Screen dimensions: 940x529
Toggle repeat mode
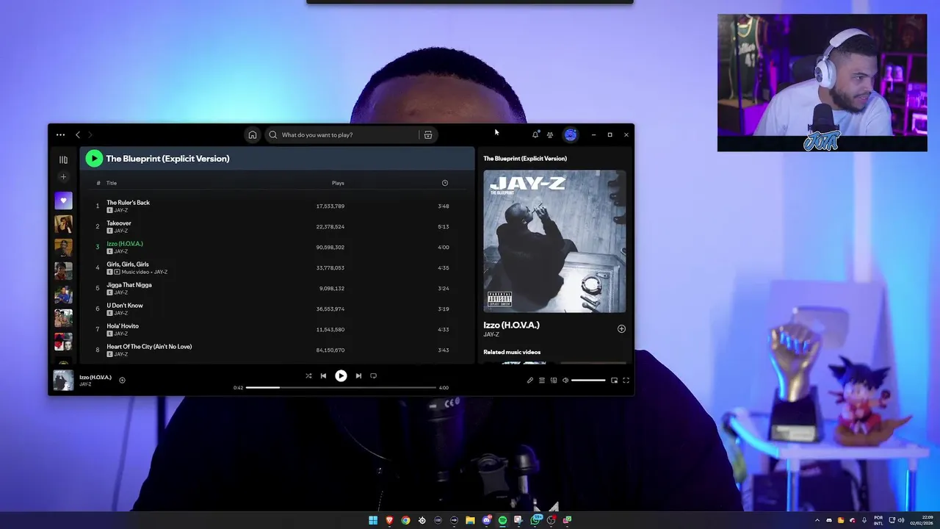click(373, 375)
